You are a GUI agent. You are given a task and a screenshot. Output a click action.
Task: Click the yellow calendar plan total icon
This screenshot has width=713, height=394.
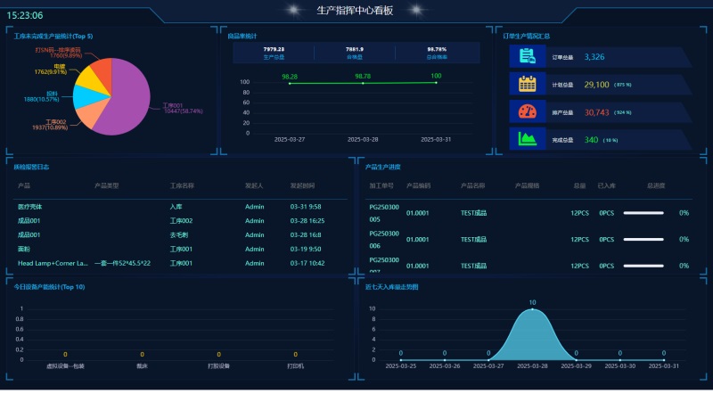pyautogui.click(x=527, y=85)
